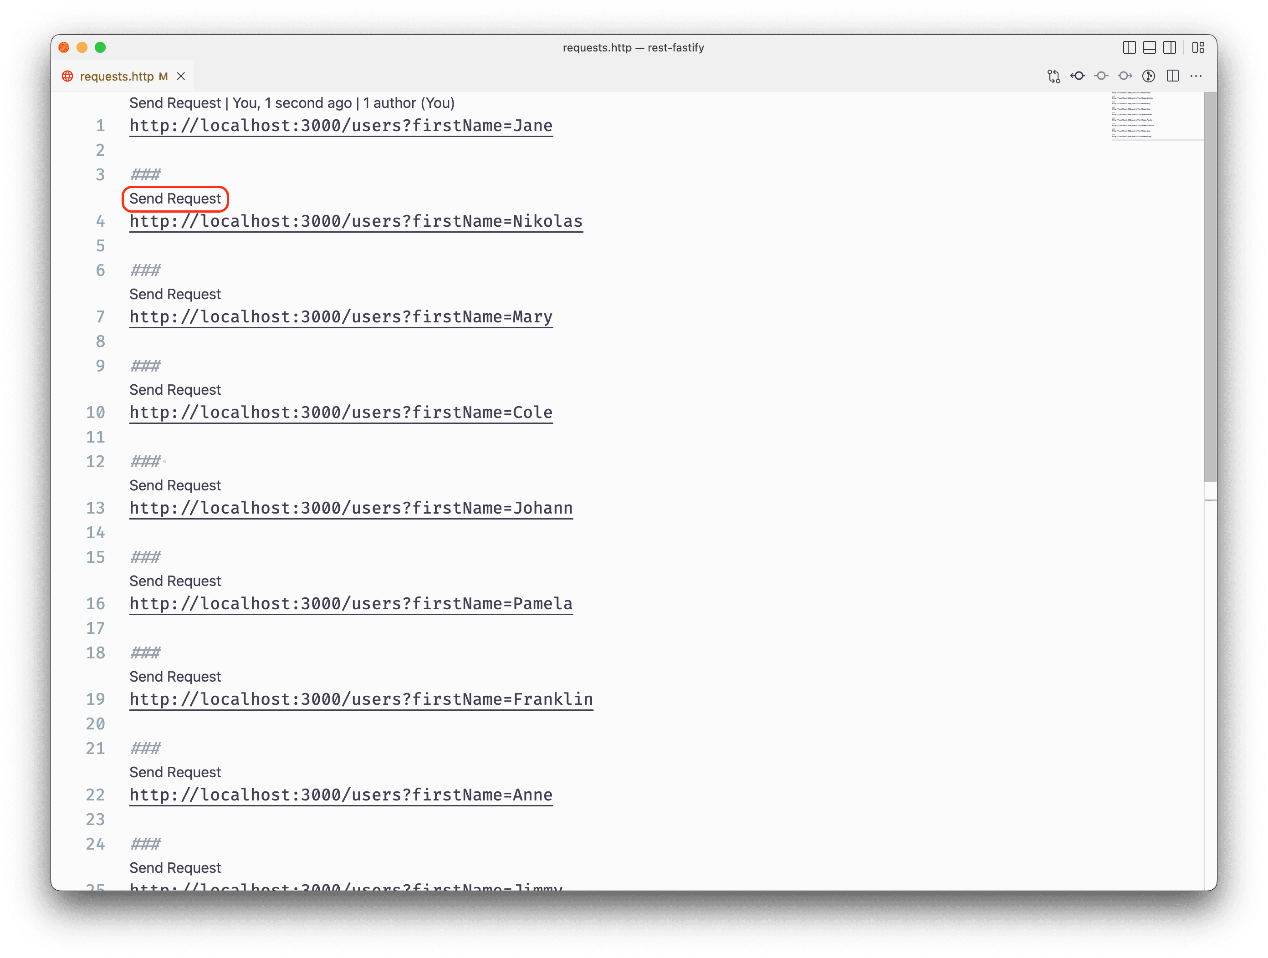The height and width of the screenshot is (958, 1268).
Task: Select the requests.http tab
Action: [x=117, y=76]
